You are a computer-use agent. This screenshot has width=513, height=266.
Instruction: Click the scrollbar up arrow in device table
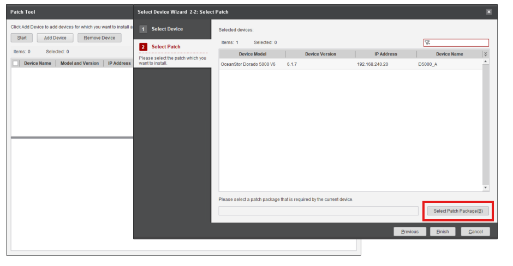click(x=486, y=61)
